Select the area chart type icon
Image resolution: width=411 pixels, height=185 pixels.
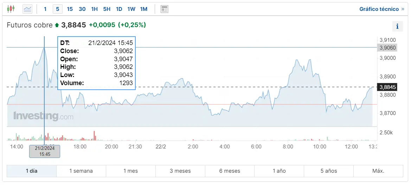27,9
